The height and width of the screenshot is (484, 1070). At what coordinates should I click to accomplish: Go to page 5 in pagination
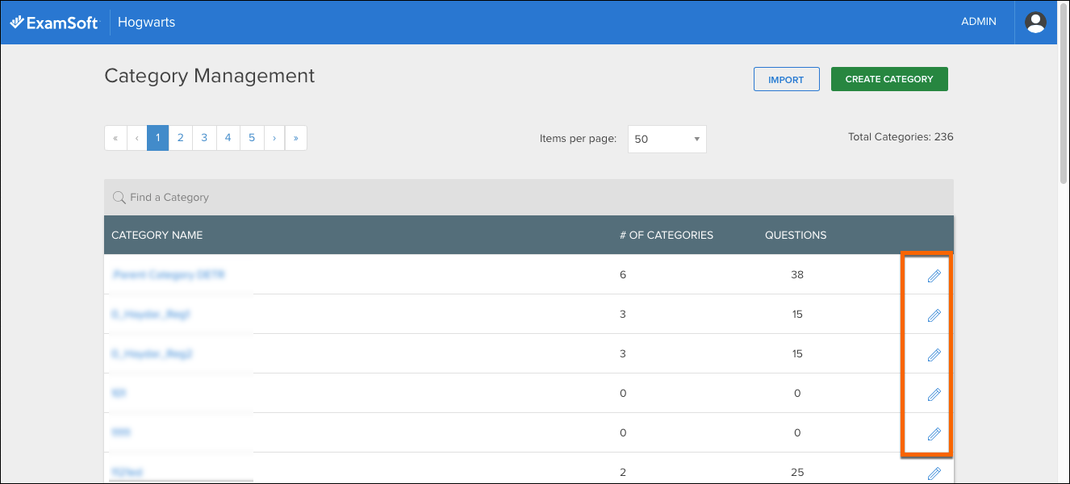(x=252, y=138)
